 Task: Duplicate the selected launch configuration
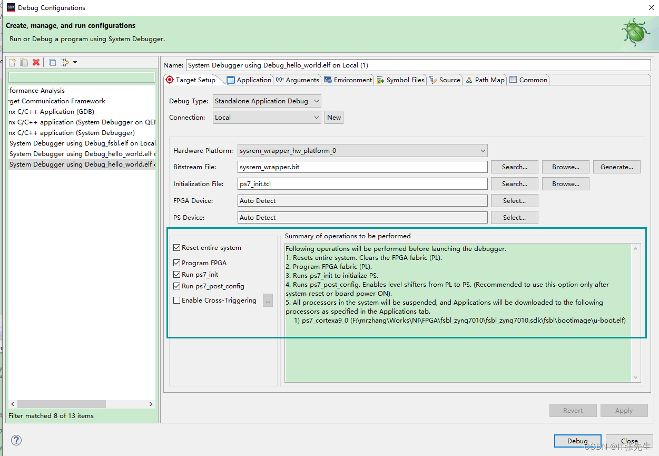(24, 63)
